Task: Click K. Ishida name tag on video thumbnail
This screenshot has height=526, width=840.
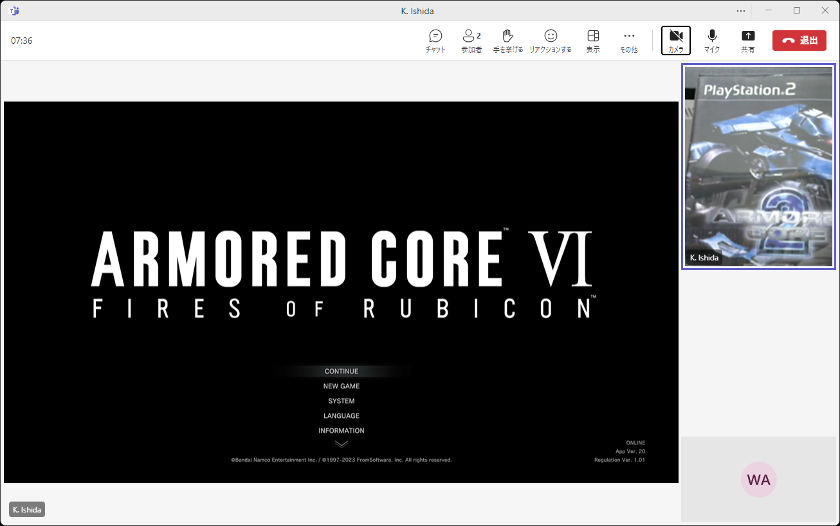Action: click(x=704, y=258)
